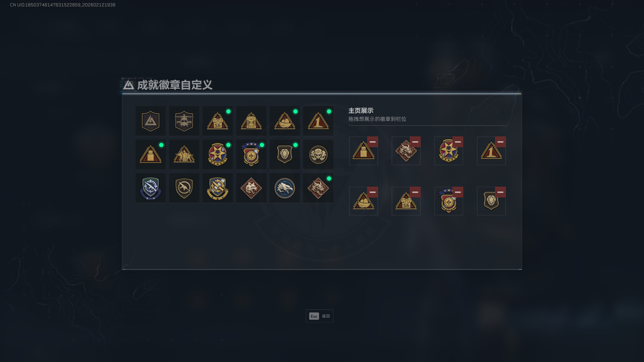Select the S7 triangle badge
The width and height of the screenshot is (644, 362).
[251, 121]
